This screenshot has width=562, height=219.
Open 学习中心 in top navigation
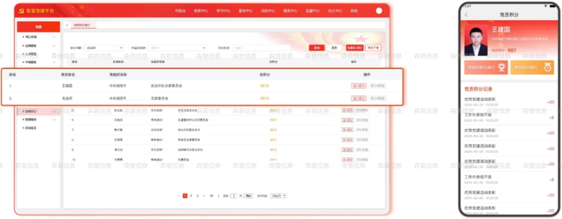pos(223,11)
